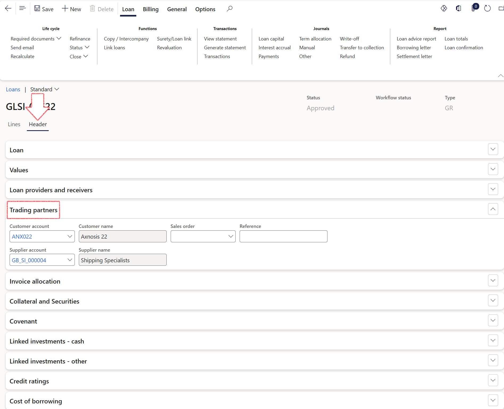Open Borrowing letter report
Screen dimensions: 504x409
(414, 48)
